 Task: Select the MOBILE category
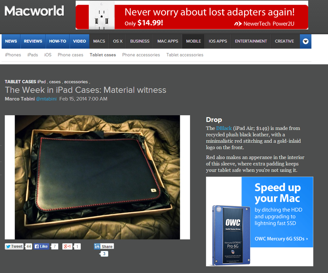click(193, 41)
